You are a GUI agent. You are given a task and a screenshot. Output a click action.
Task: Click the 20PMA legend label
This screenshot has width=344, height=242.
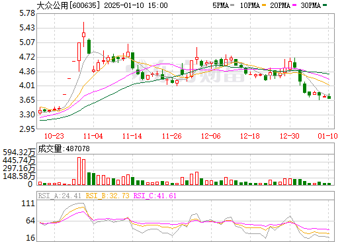pyautogui.click(x=280, y=5)
